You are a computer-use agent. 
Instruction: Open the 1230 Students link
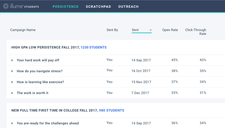click(94, 47)
